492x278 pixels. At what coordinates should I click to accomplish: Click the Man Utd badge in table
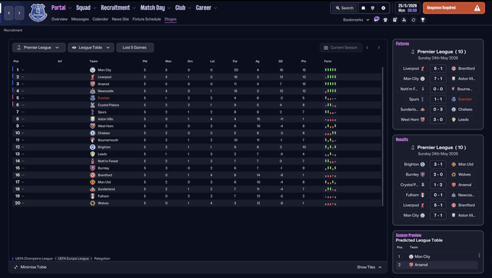(x=92, y=182)
